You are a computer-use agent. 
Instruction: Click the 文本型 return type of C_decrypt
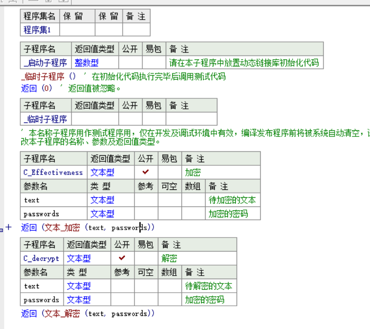[x=78, y=258]
